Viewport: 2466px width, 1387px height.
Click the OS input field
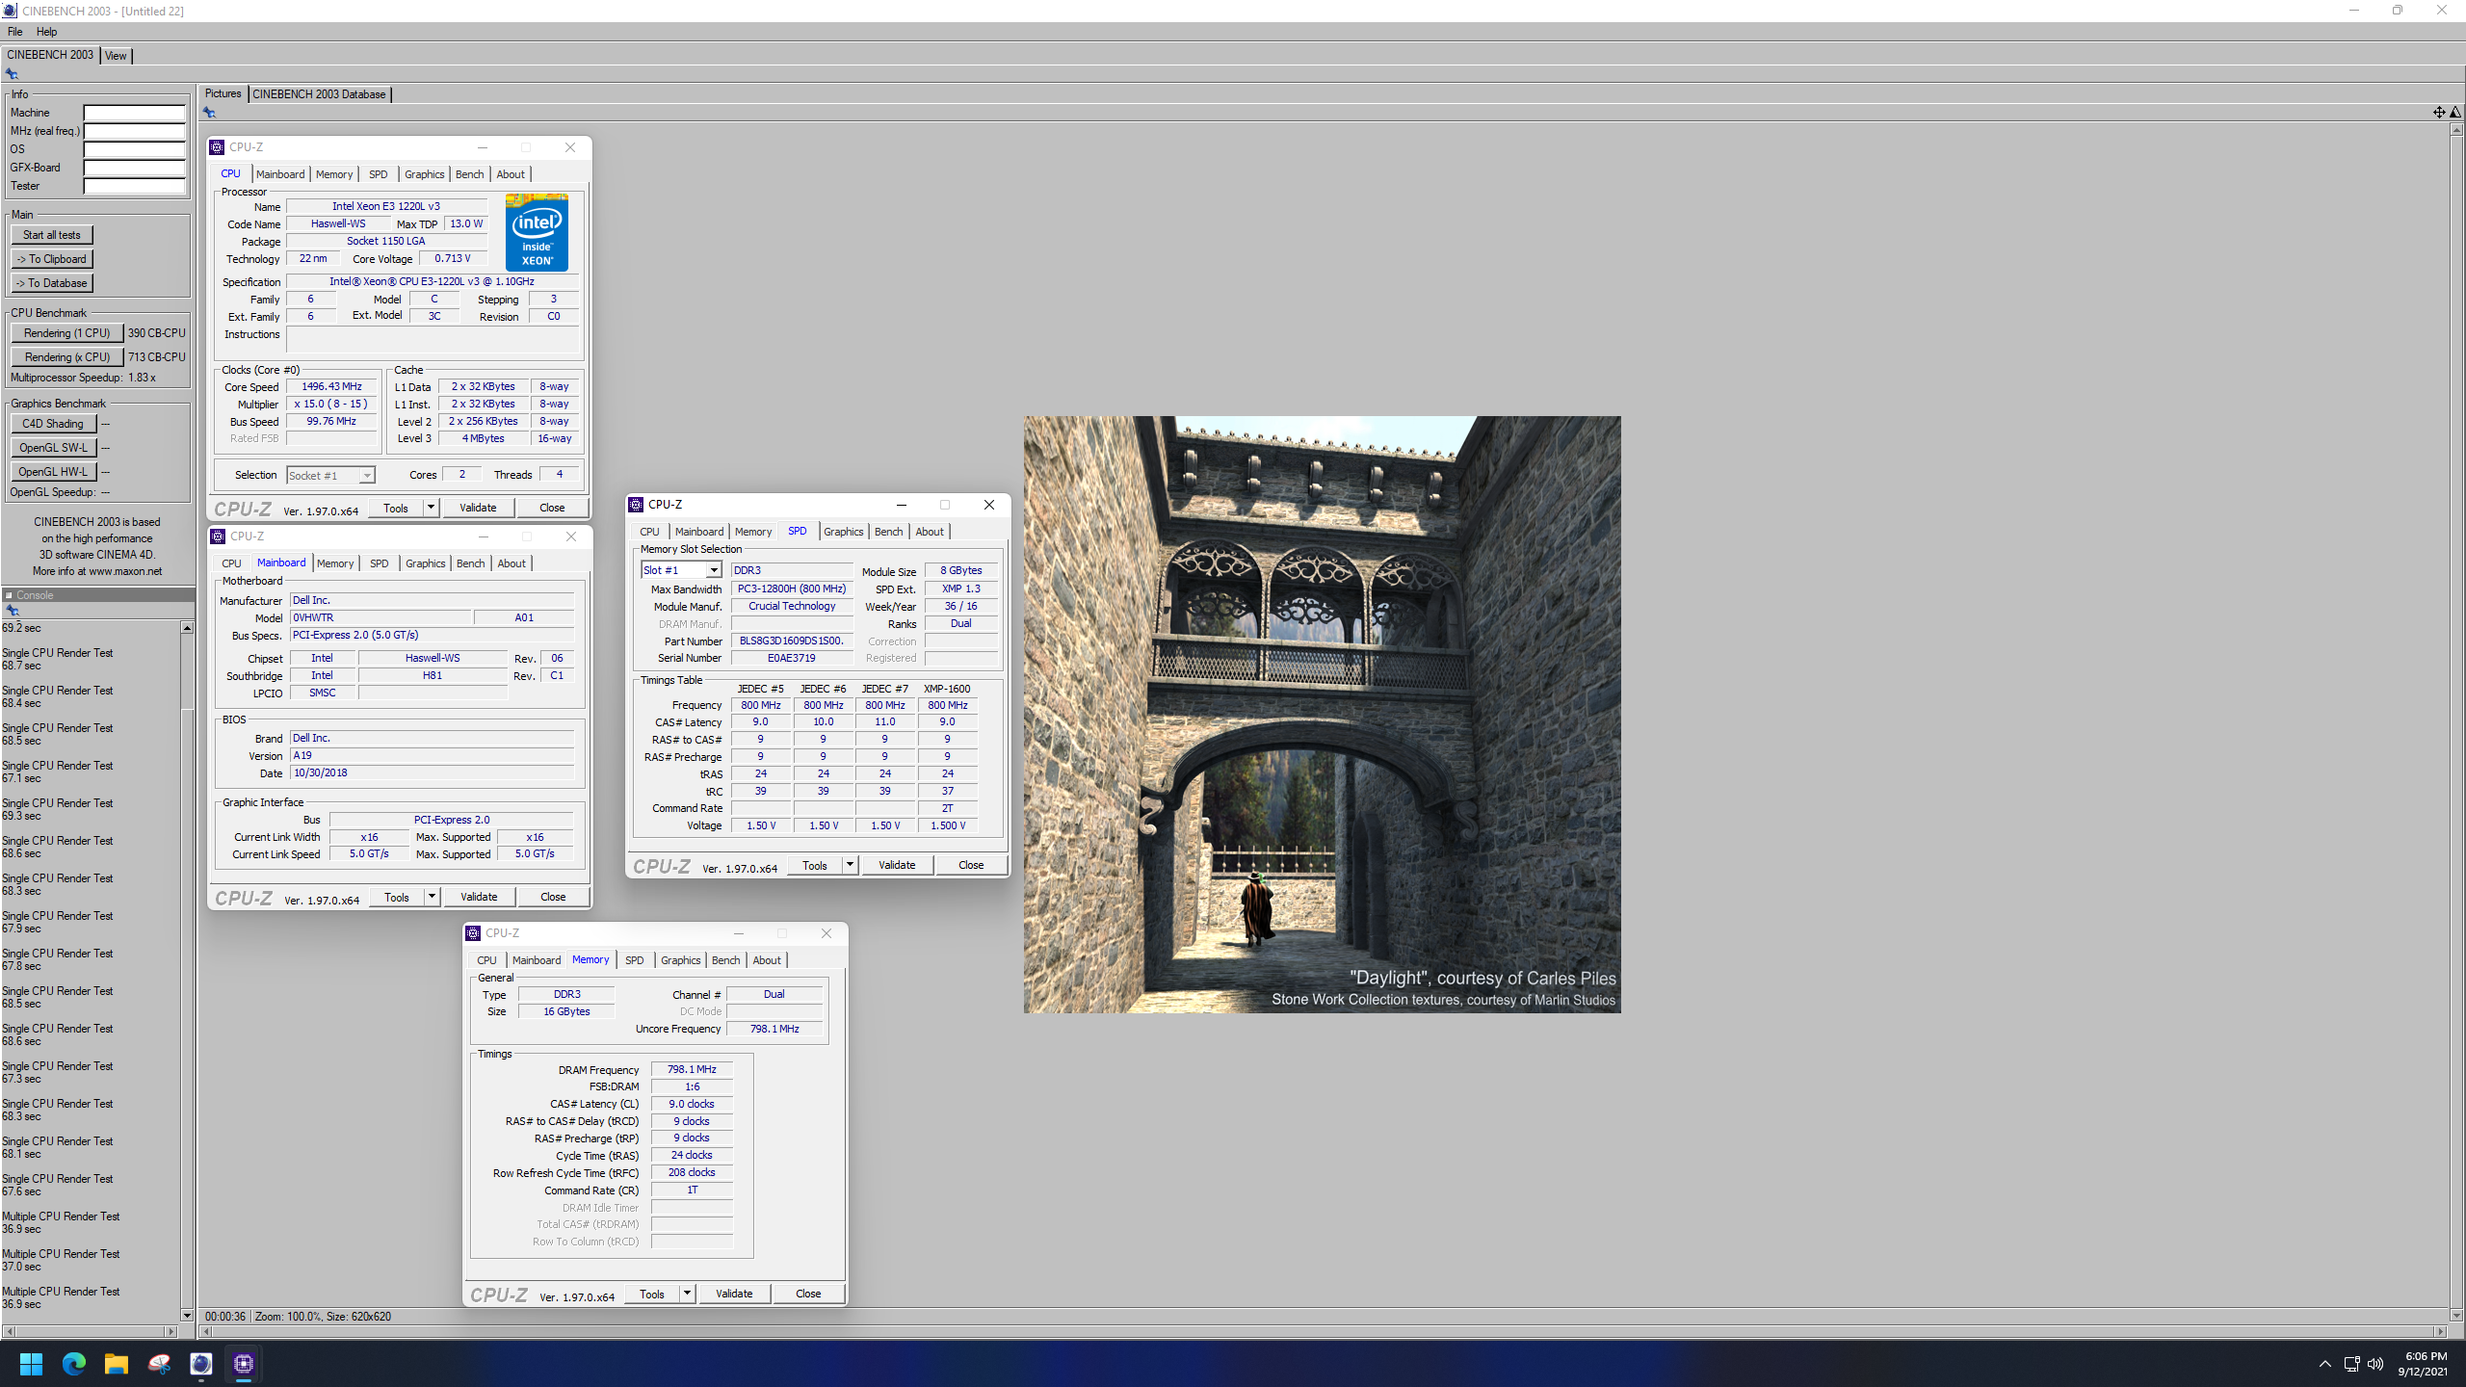tap(134, 149)
